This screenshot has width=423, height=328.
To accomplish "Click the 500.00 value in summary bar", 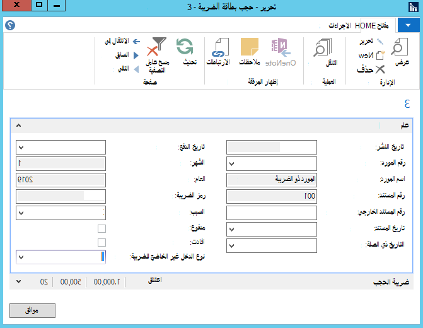I will [71, 282].
